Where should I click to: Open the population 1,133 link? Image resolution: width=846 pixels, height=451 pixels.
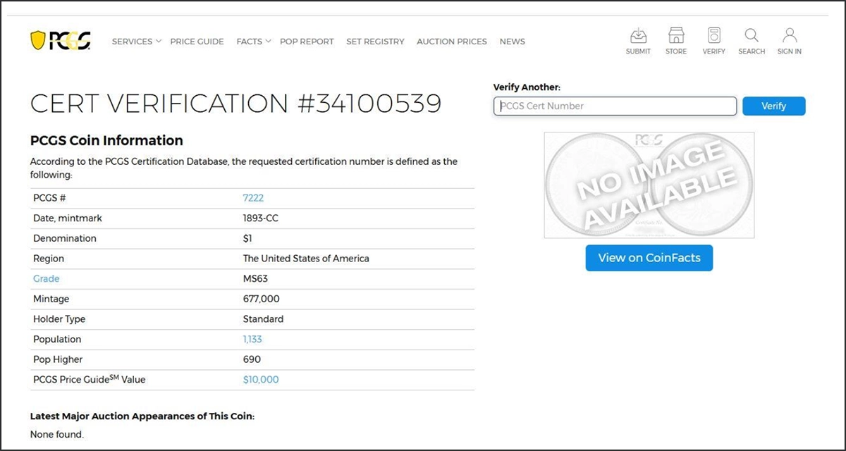coord(252,339)
